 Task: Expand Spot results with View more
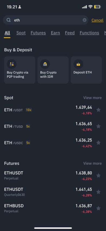[x=92, y=98]
